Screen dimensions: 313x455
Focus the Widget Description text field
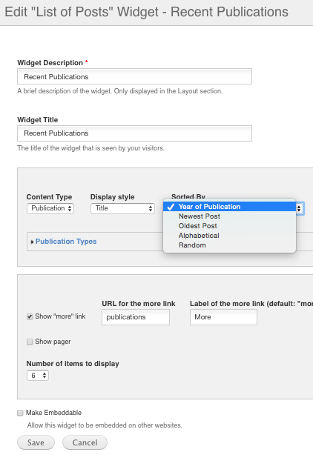pyautogui.click(x=134, y=76)
